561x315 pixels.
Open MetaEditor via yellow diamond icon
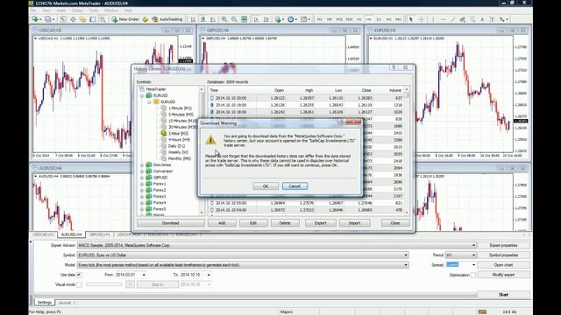click(146, 19)
